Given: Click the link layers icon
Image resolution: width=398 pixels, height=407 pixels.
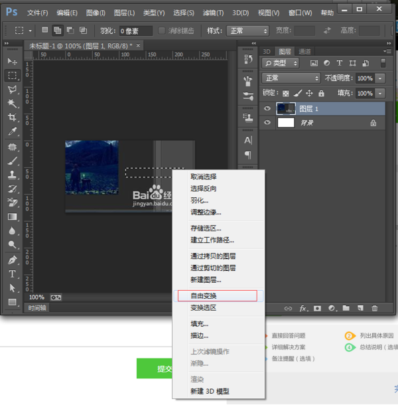Looking at the screenshot, I should pos(288,308).
